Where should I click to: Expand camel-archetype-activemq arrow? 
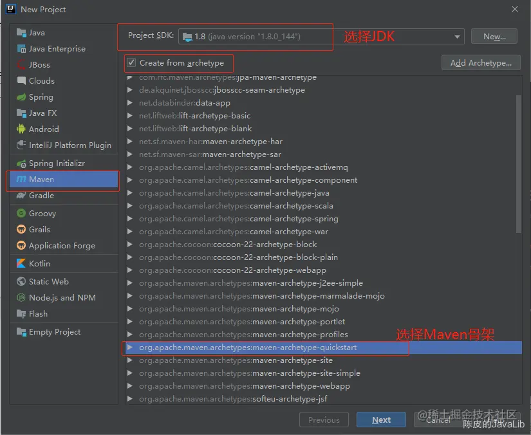tap(130, 167)
